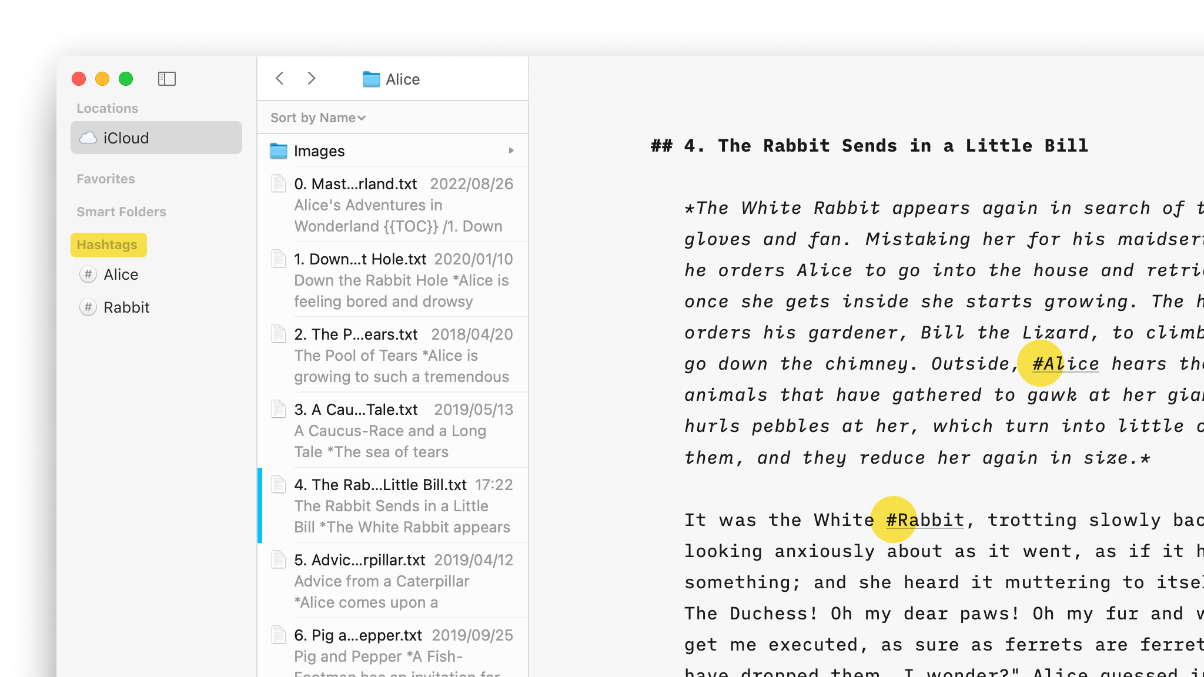The height and width of the screenshot is (677, 1204).
Task: Click the back navigation arrow
Action: [x=280, y=78]
